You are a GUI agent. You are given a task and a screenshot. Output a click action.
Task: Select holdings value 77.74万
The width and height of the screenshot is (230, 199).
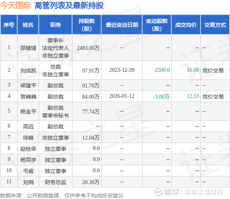pos(90,112)
